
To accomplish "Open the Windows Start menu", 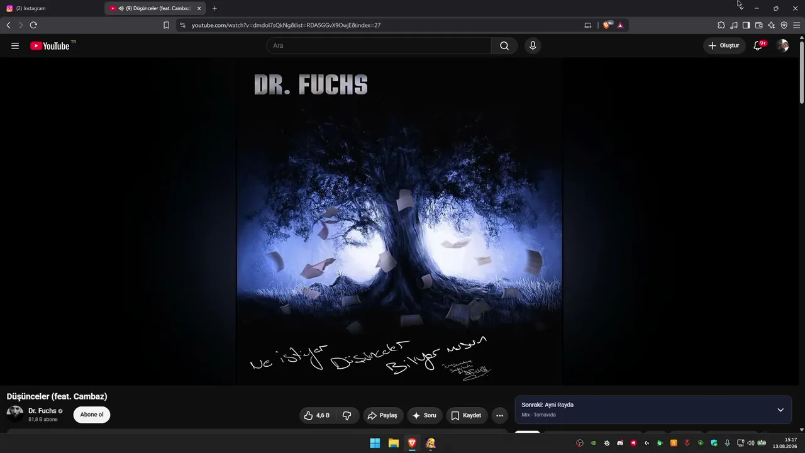I will coord(375,443).
